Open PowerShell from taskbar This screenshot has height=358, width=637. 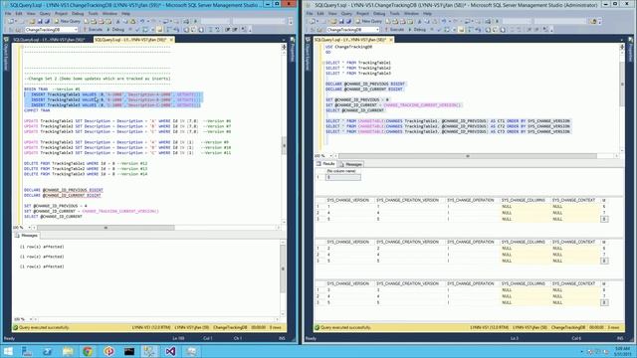click(48, 351)
